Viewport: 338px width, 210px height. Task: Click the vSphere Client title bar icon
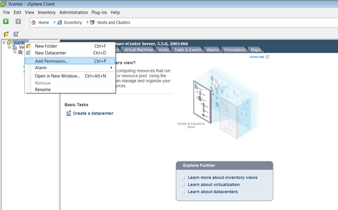(3, 4)
